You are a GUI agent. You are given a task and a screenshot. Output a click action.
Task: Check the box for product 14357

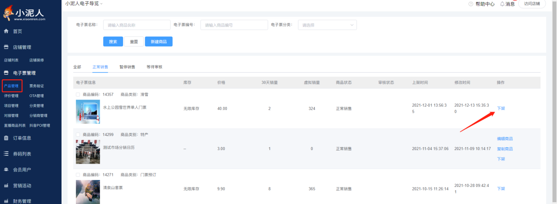click(x=78, y=95)
